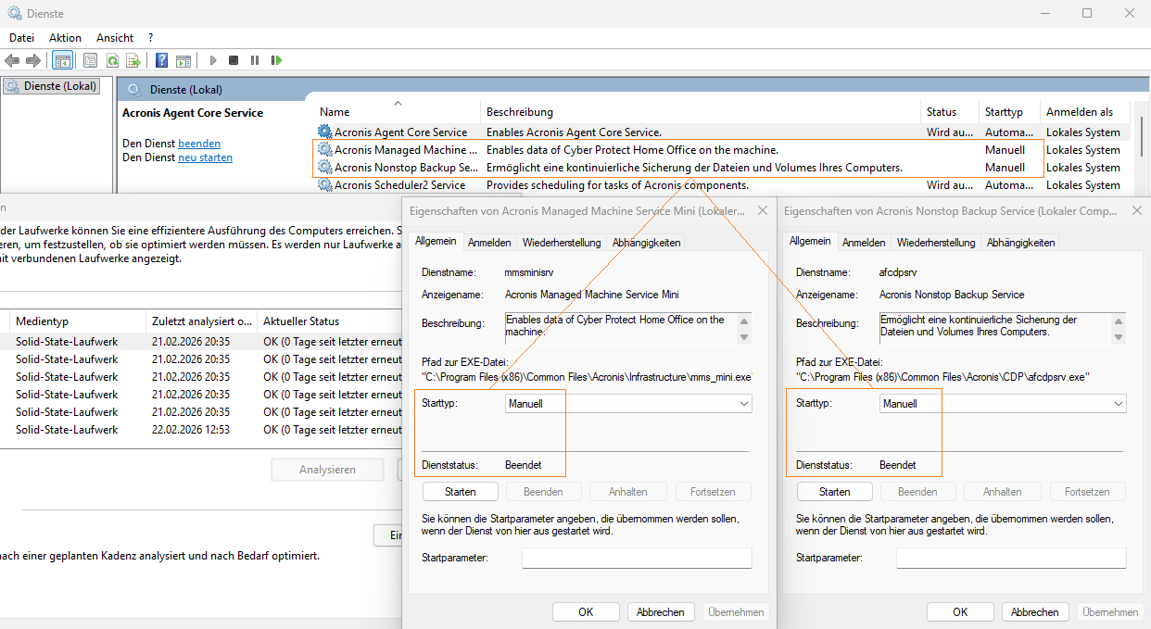Screen dimensions: 1151x629
Task: Switch to Wiederherstellung tab in Nonstop Backup dialog
Action: pyautogui.click(x=935, y=243)
